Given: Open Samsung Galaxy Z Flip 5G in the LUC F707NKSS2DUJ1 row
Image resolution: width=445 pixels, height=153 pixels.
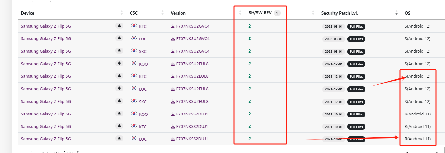Looking at the screenshot, I should coord(46,139).
